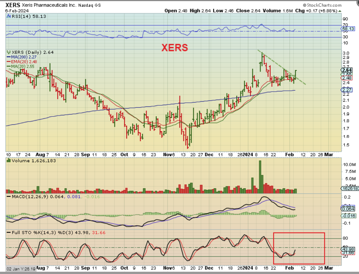Click the Volume 1,626,183 panel label
Image resolution: width=359 pixels, height=274 pixels.
pos(34,161)
